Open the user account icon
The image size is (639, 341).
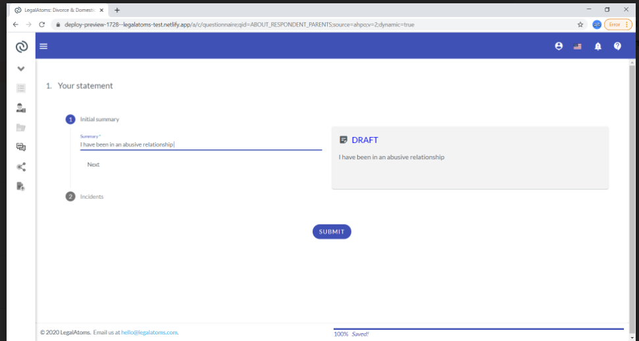[559, 46]
